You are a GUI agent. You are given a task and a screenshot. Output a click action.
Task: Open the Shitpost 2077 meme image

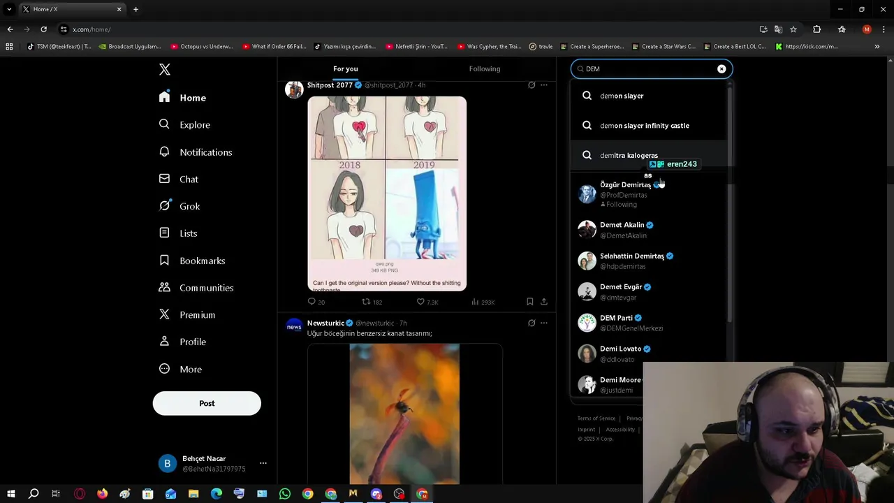[x=387, y=194]
